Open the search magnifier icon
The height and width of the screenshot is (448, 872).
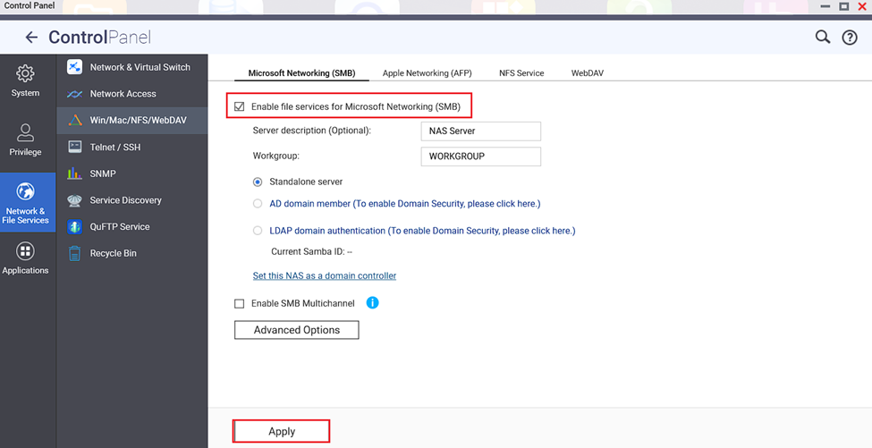tap(822, 37)
